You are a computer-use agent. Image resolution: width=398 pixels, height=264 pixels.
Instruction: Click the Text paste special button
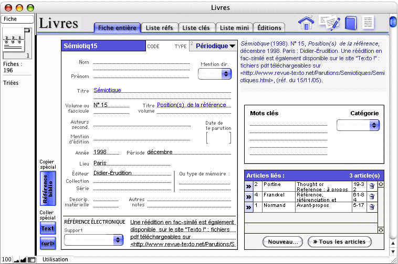point(48,228)
